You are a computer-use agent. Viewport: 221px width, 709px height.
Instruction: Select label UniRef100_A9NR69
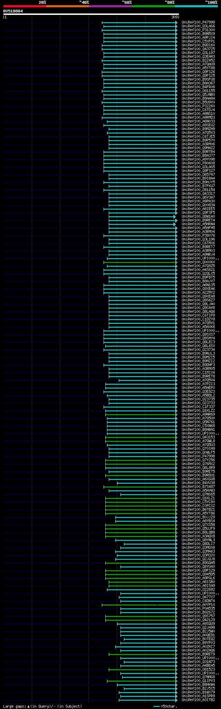198,414
